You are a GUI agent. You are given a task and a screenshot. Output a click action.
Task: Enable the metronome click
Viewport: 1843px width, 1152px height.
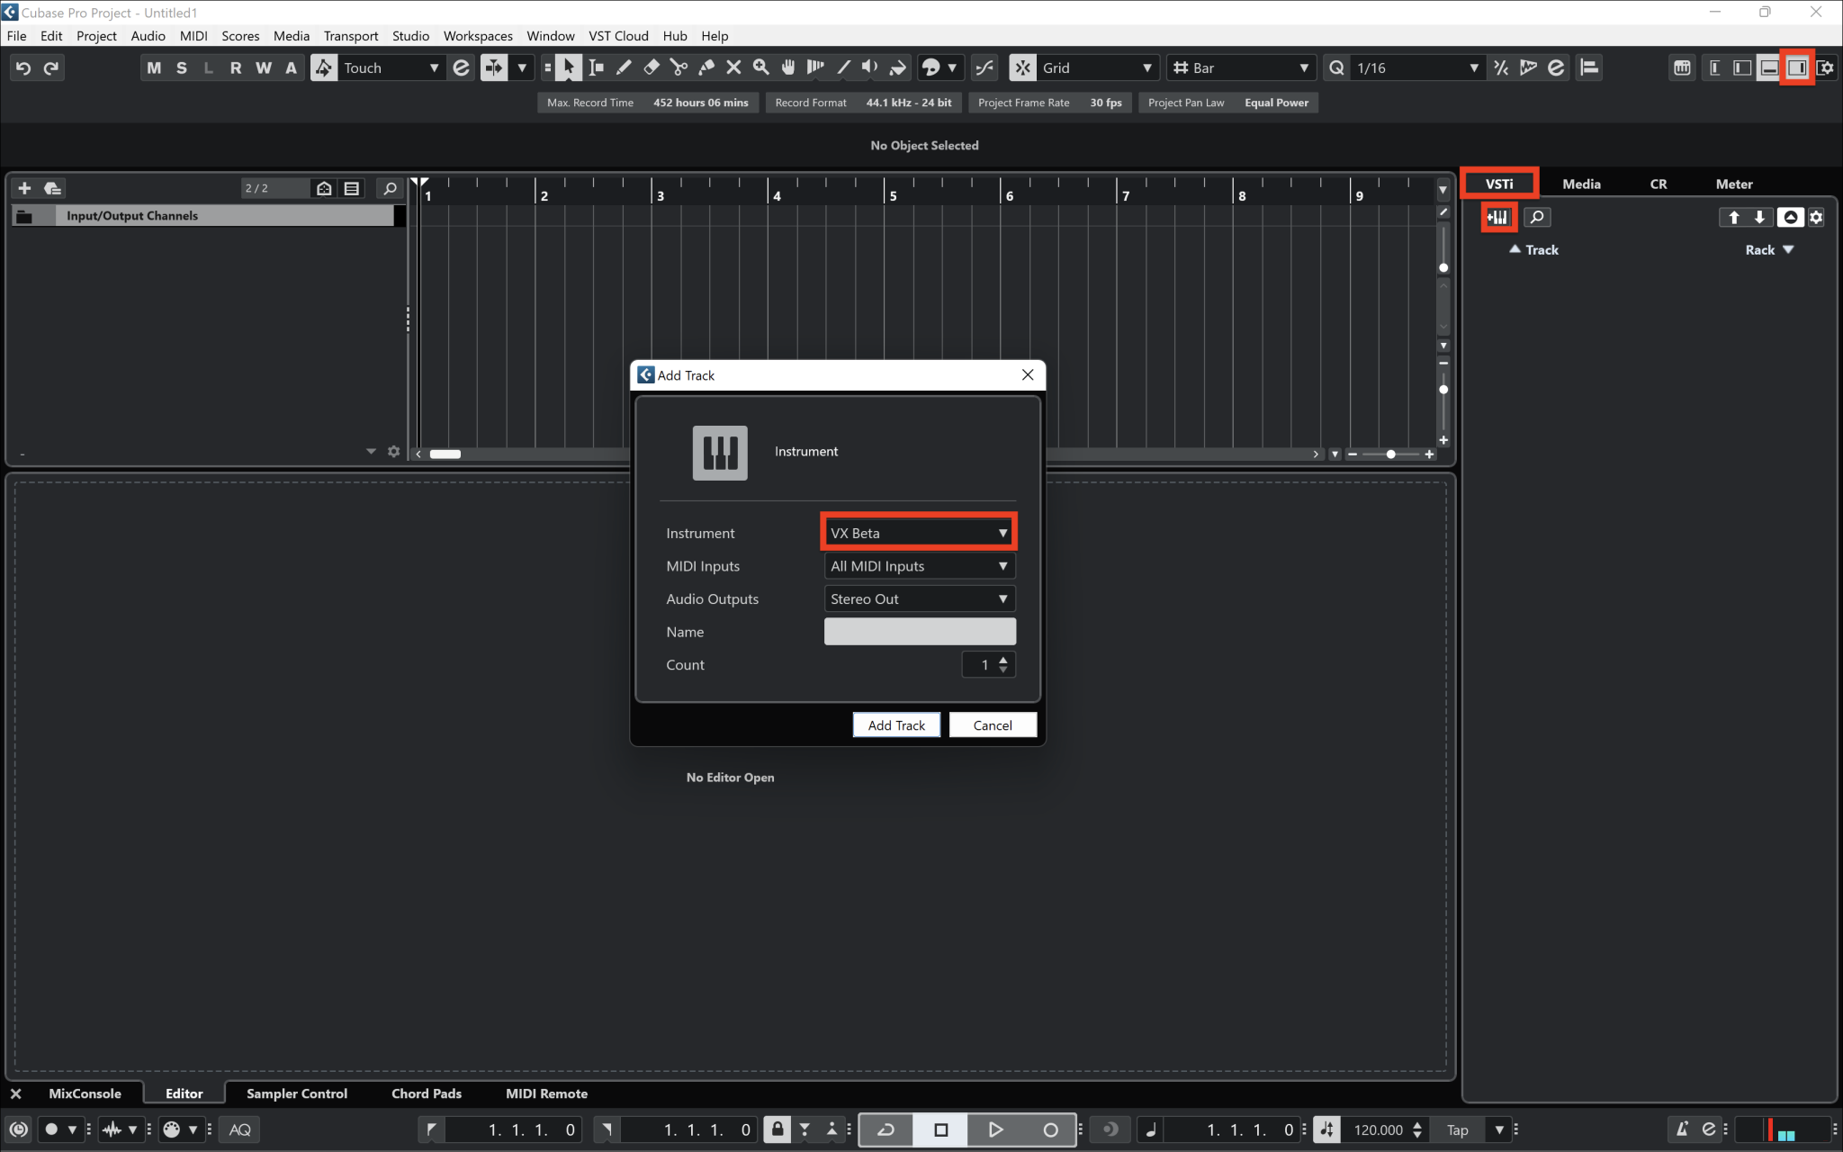1681,1129
